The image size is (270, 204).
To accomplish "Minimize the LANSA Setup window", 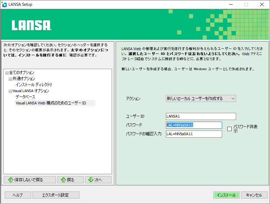I will pyautogui.click(x=231, y=4).
